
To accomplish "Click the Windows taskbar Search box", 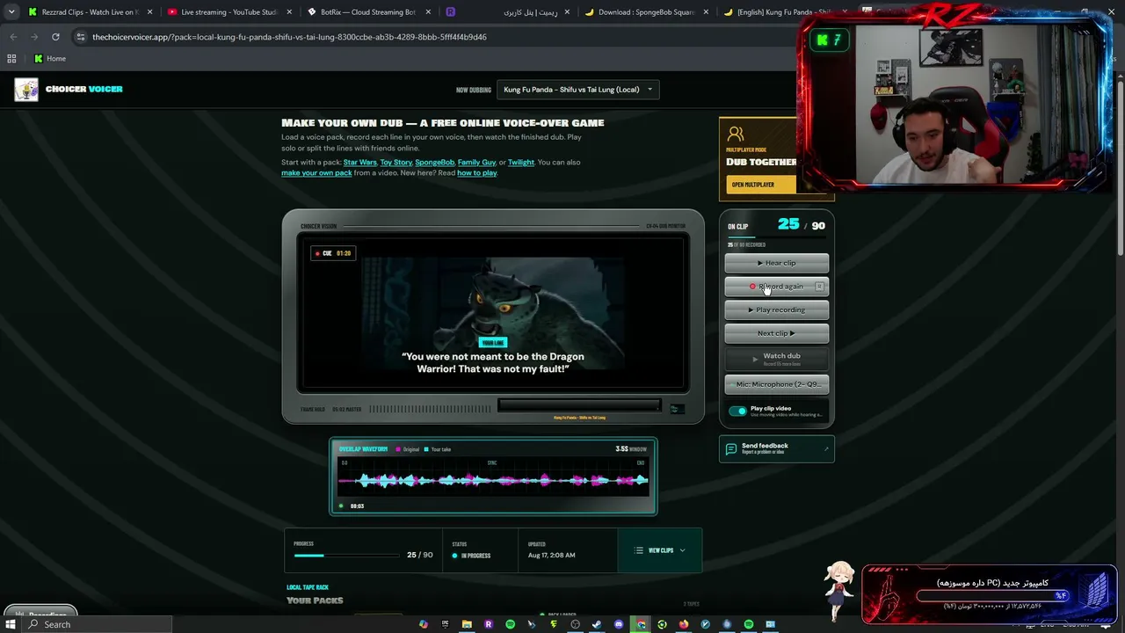I will tap(95, 624).
